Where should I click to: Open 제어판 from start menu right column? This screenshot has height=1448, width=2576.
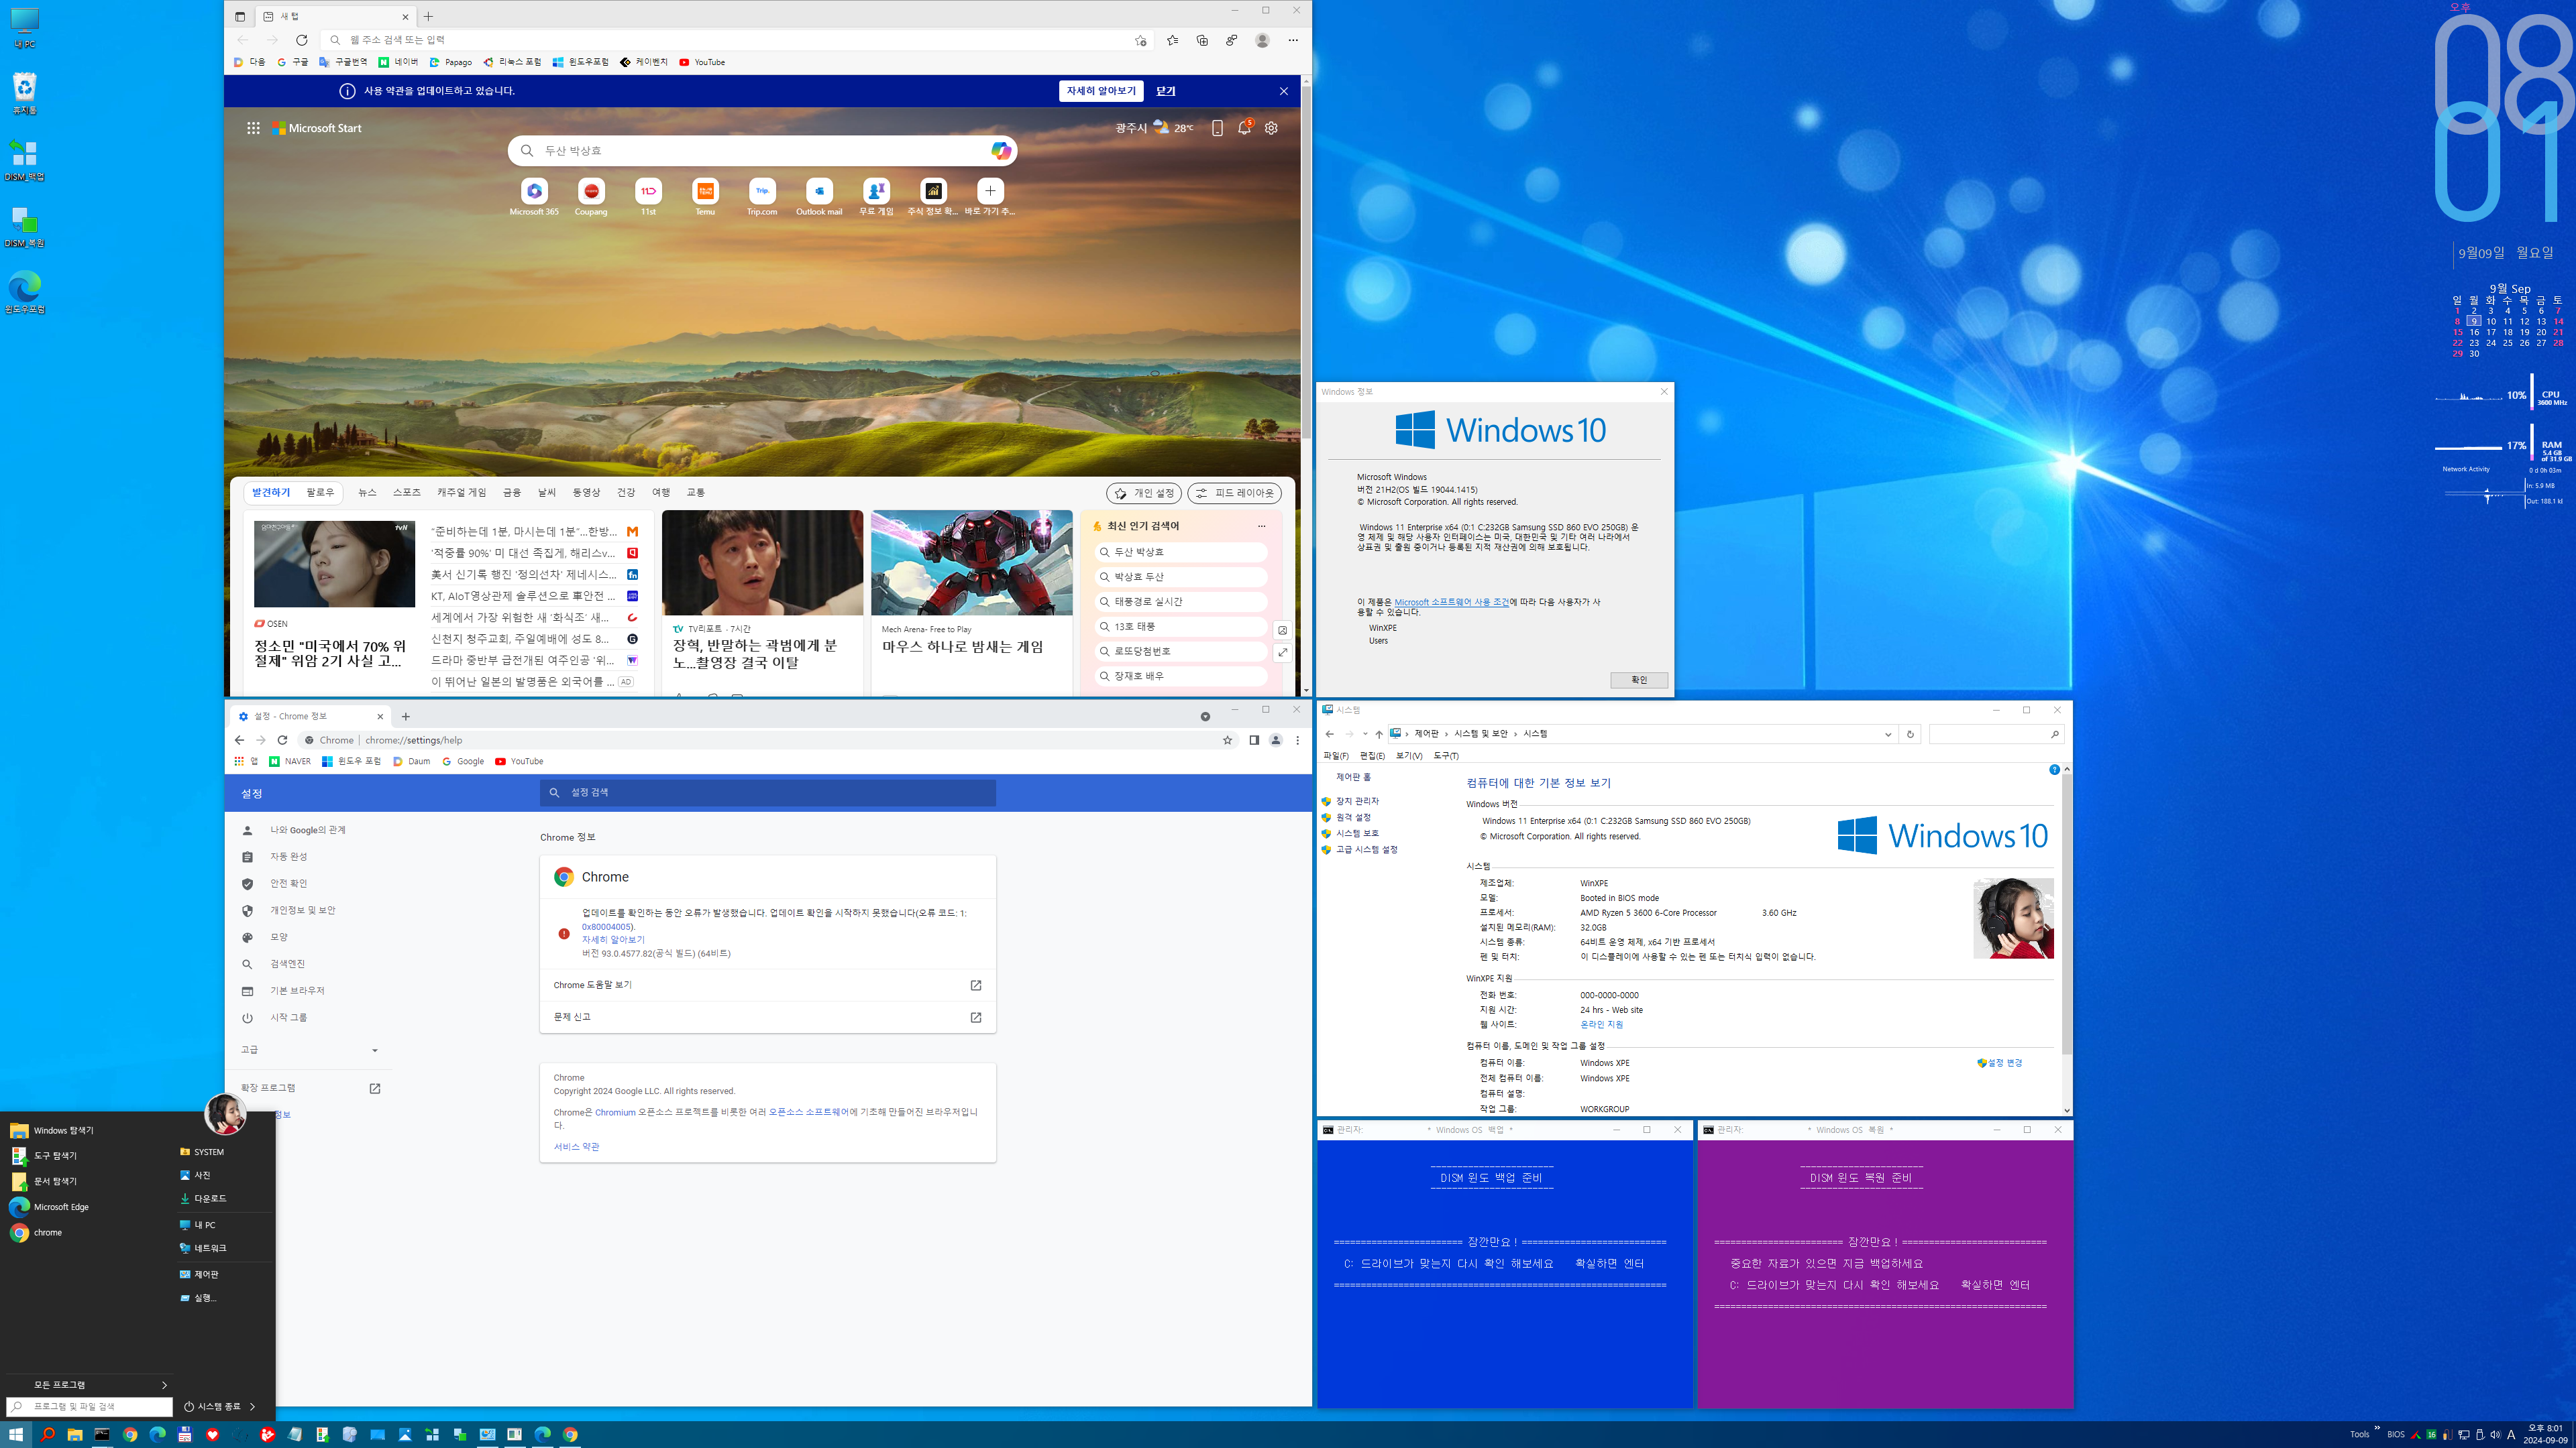tap(205, 1275)
